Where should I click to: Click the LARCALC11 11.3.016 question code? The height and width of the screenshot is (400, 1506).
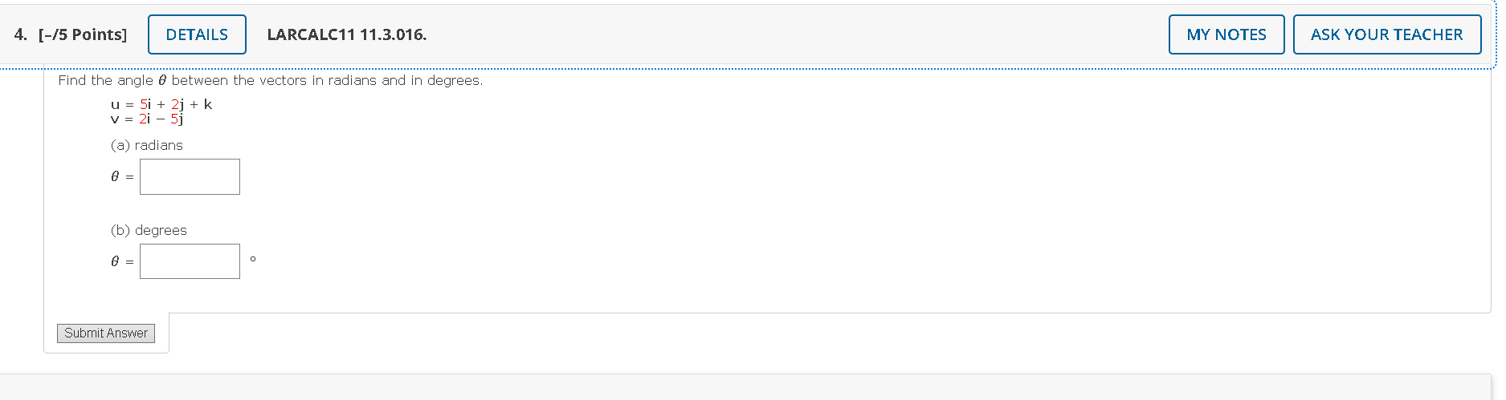[347, 34]
